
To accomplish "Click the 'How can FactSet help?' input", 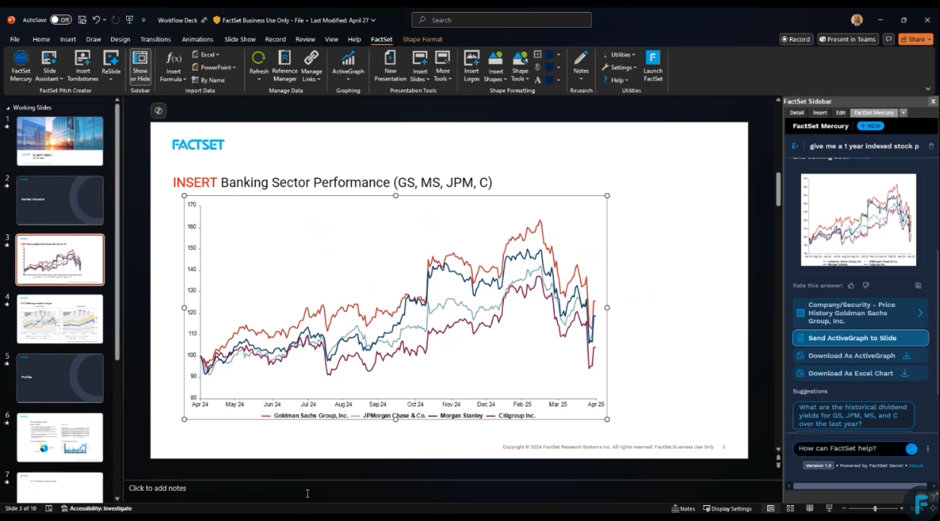I will point(847,448).
